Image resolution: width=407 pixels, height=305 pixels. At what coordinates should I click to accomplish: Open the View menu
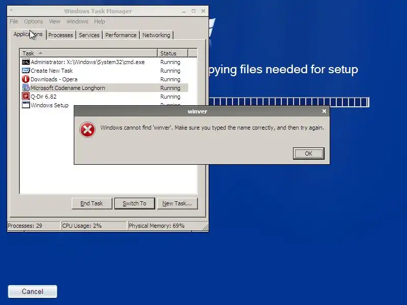tap(54, 21)
